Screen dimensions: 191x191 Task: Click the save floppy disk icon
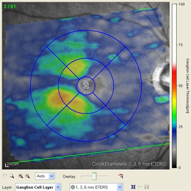(x=147, y=187)
